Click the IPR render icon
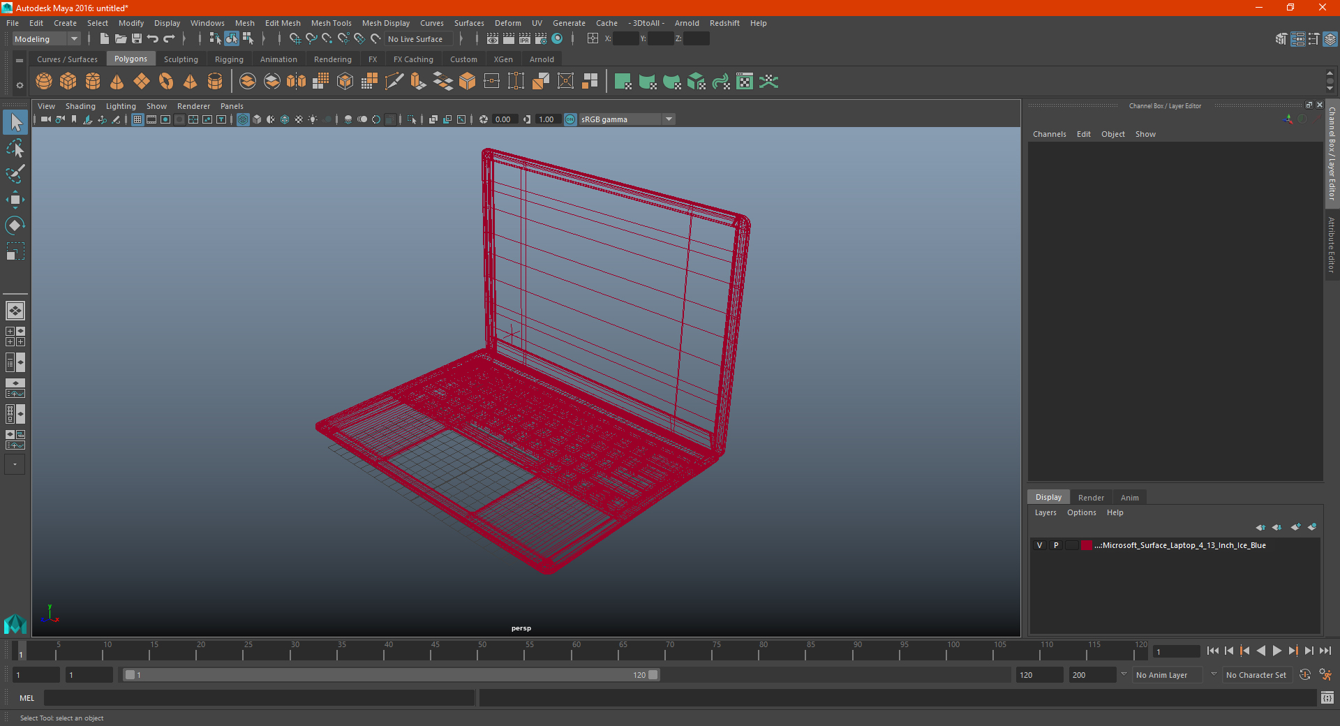 tap(525, 39)
